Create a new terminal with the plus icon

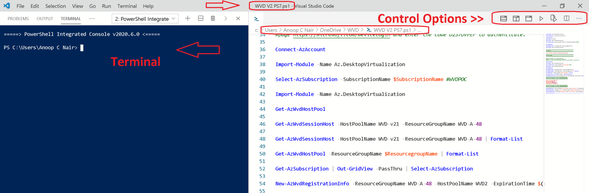(188, 18)
